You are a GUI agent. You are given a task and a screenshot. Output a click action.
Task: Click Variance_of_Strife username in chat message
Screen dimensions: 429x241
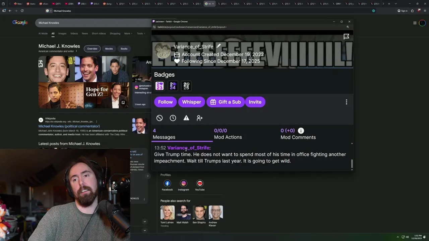click(x=188, y=148)
